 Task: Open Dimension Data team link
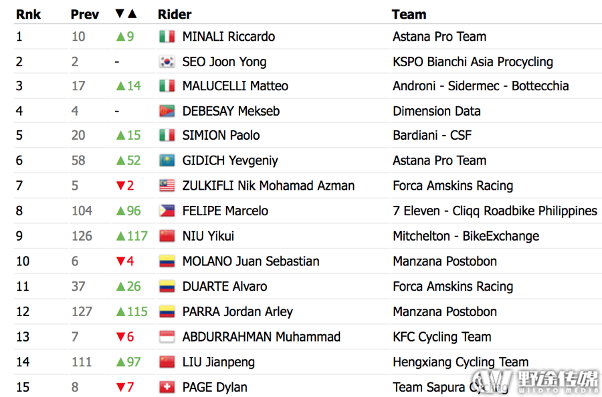(437, 111)
